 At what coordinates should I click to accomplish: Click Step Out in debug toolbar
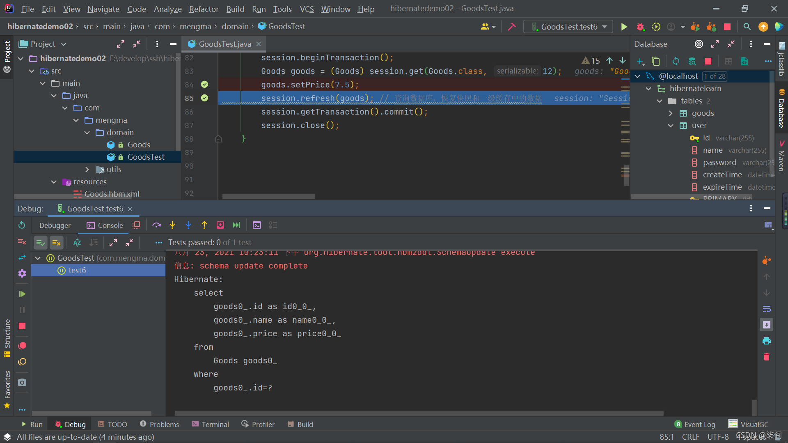click(204, 225)
